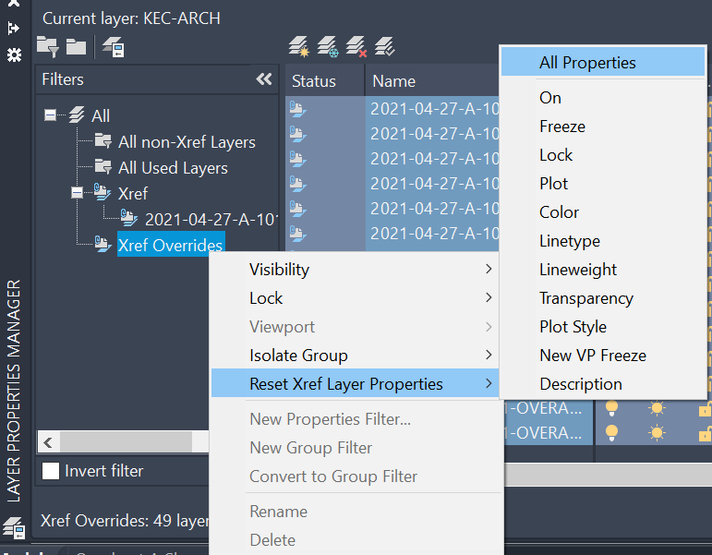This screenshot has height=555, width=712.
Task: Toggle the light bulb On state of the bottom layer row
Action: [x=611, y=432]
